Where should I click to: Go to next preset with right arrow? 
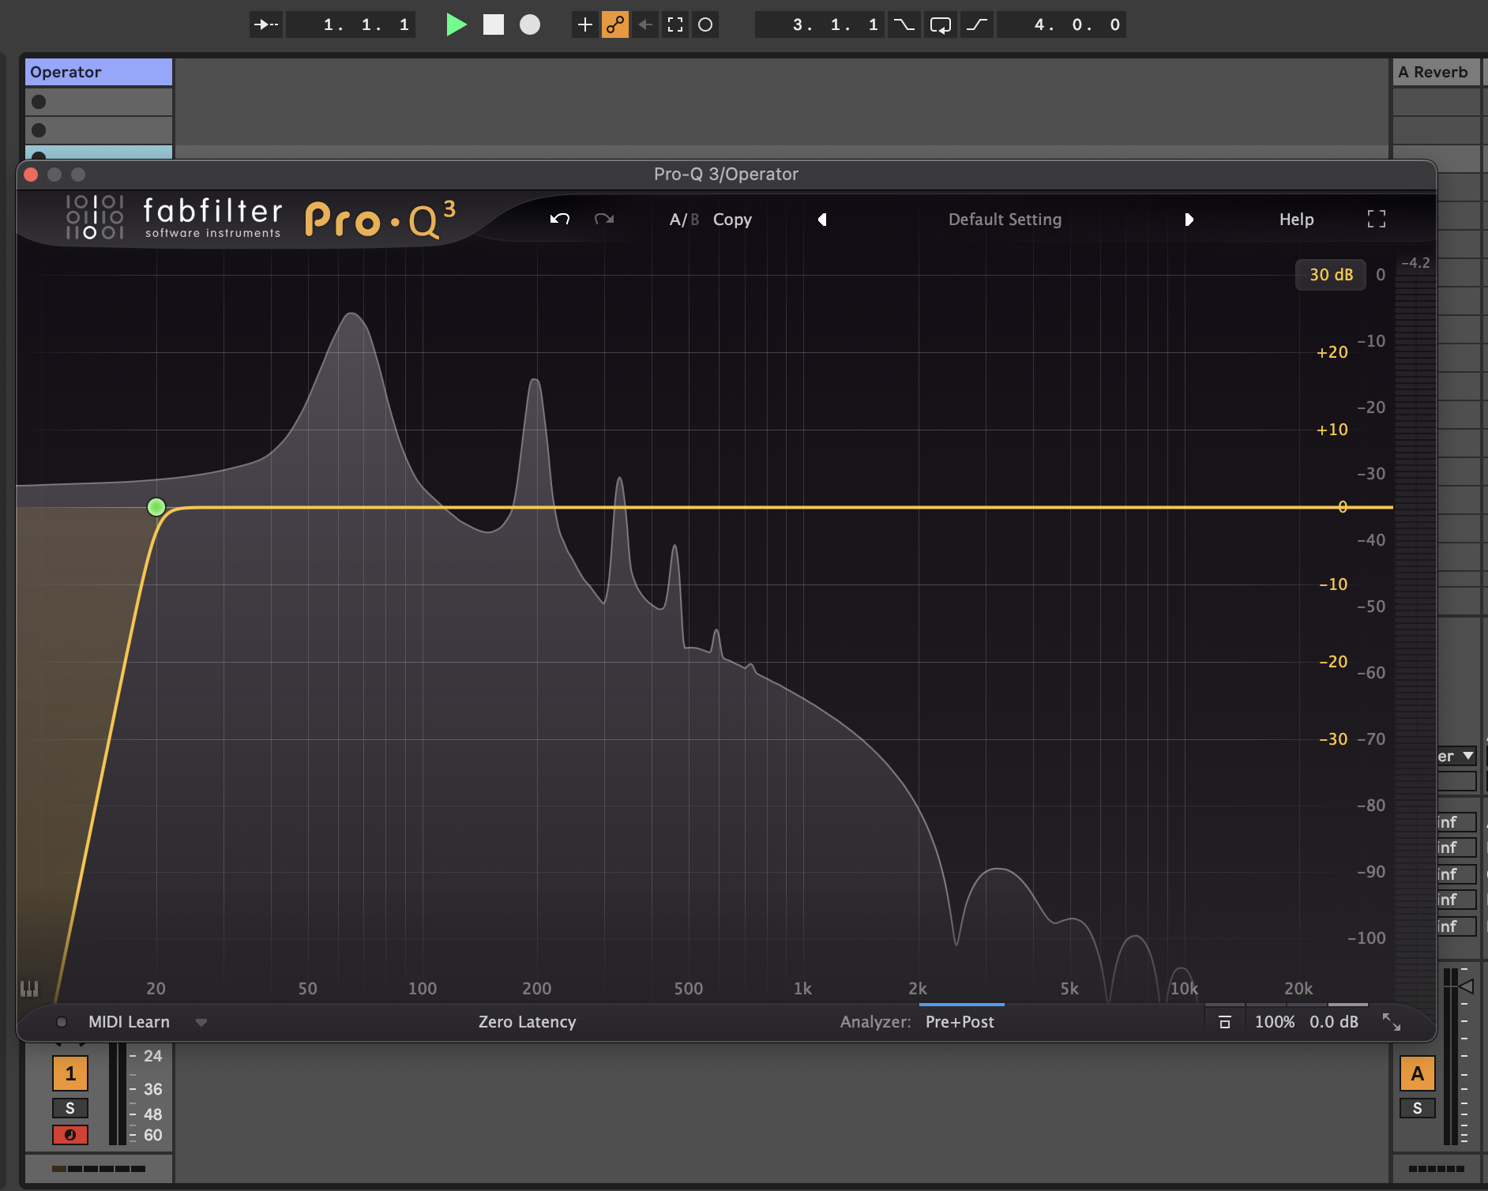tap(1189, 220)
